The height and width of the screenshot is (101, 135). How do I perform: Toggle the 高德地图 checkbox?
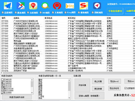[x=3, y=12]
